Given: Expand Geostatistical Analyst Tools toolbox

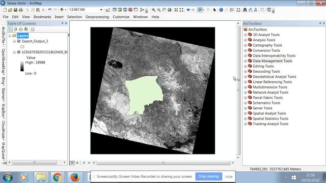Looking at the screenshot, I should tap(246, 77).
